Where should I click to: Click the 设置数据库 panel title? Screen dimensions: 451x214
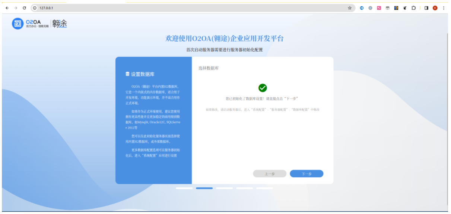point(142,74)
